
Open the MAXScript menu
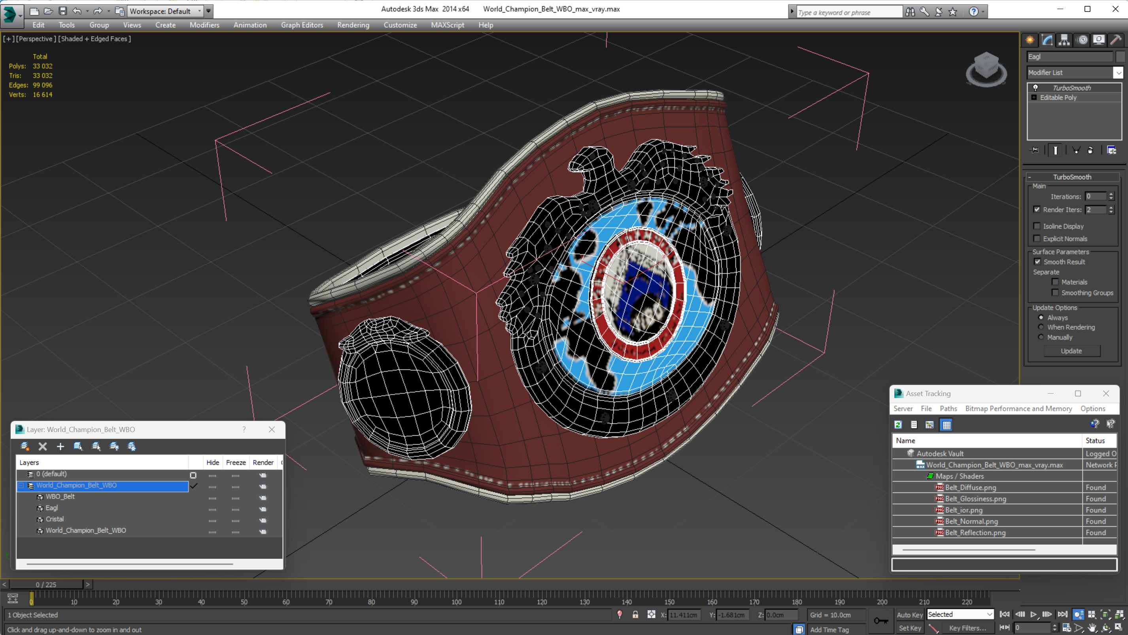(447, 25)
